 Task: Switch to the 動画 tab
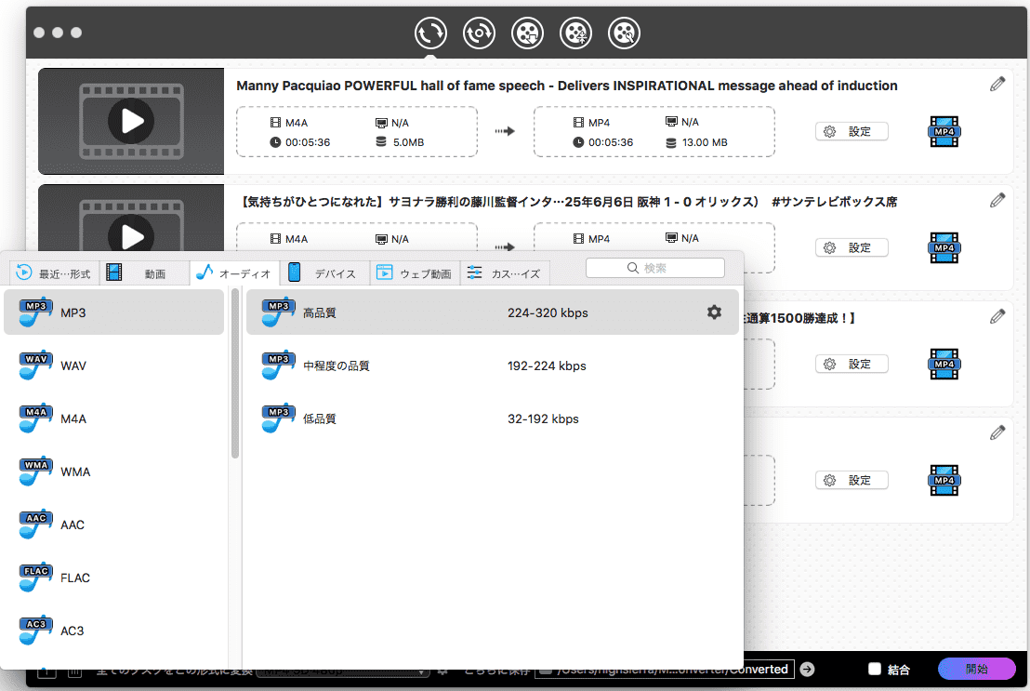tap(144, 272)
